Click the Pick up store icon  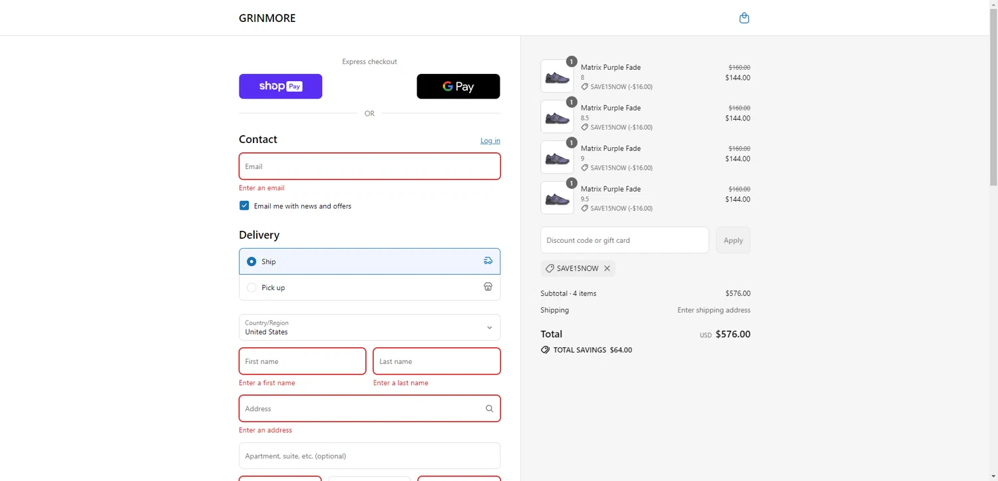tap(488, 287)
